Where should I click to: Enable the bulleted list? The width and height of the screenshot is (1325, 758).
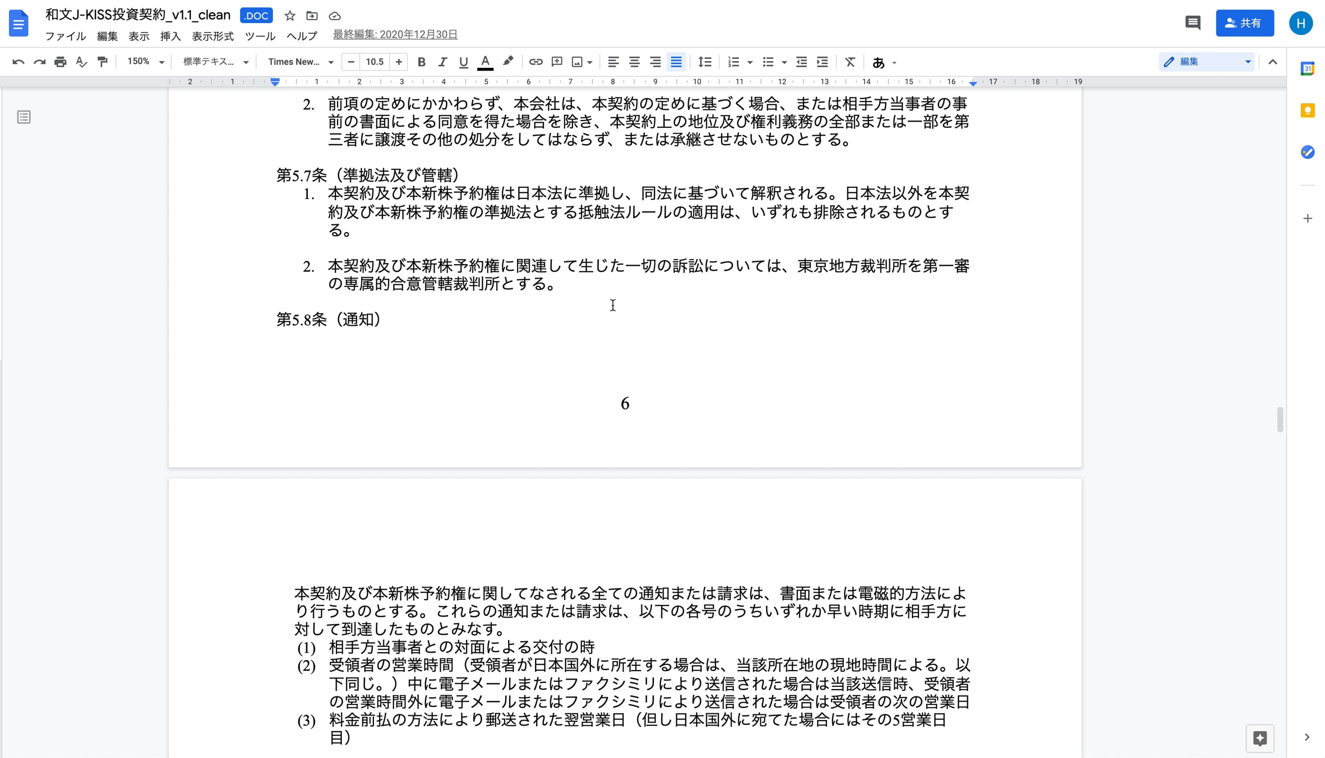[768, 62]
